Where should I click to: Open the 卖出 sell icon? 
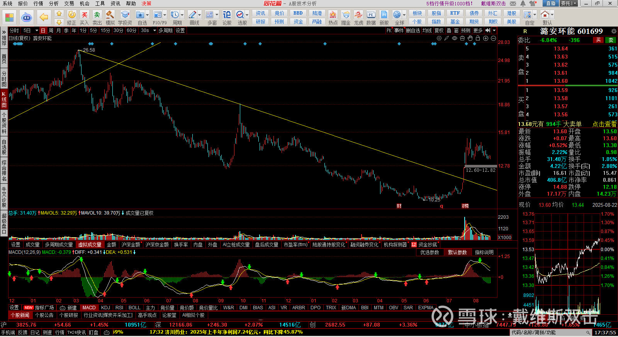[97, 15]
